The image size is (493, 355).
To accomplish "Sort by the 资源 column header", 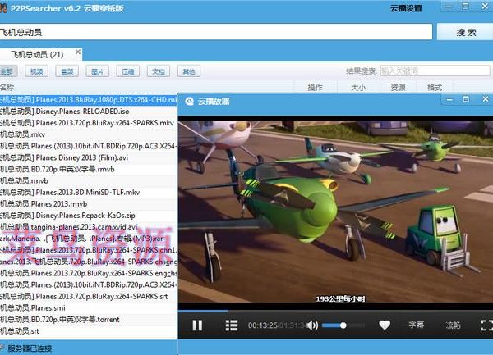I will click(x=398, y=87).
